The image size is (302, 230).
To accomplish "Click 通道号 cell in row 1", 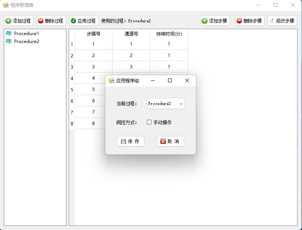I will click(131, 44).
